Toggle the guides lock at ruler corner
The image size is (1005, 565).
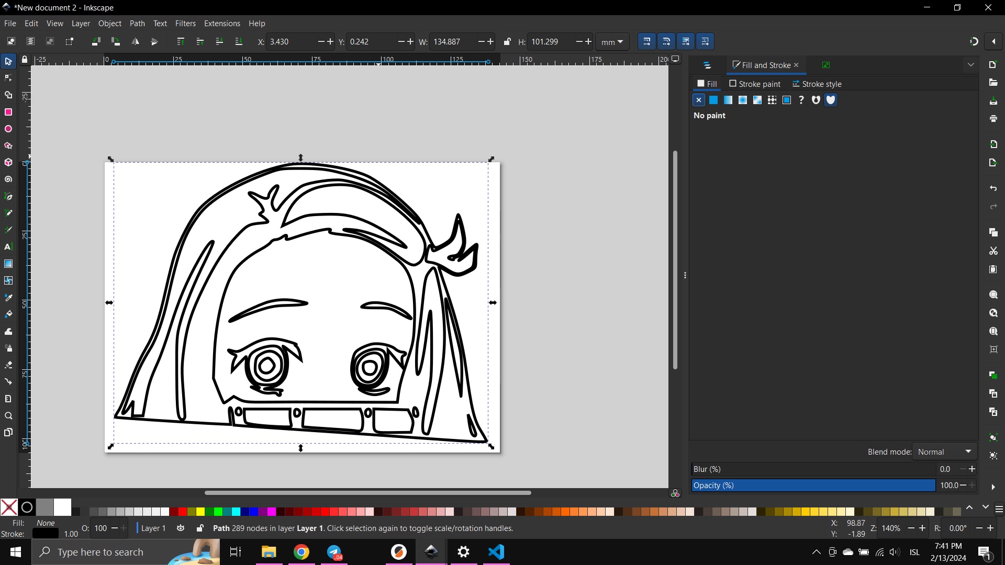pyautogui.click(x=24, y=60)
